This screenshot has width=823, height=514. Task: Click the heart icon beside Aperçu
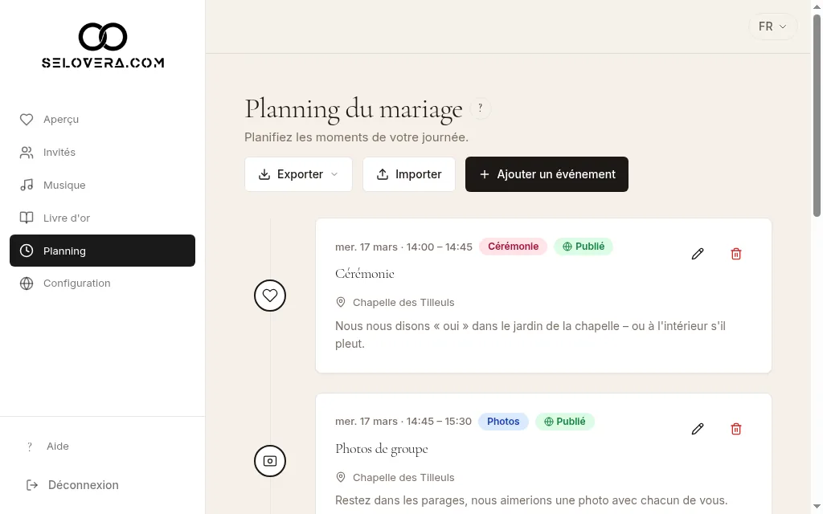[27, 120]
